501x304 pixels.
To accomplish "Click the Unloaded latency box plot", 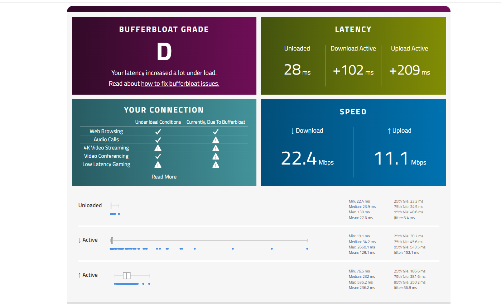I will point(115,206).
